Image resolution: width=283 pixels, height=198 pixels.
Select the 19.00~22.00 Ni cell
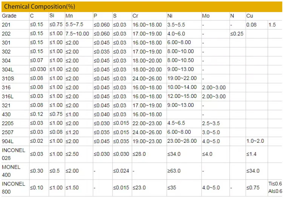182,78
